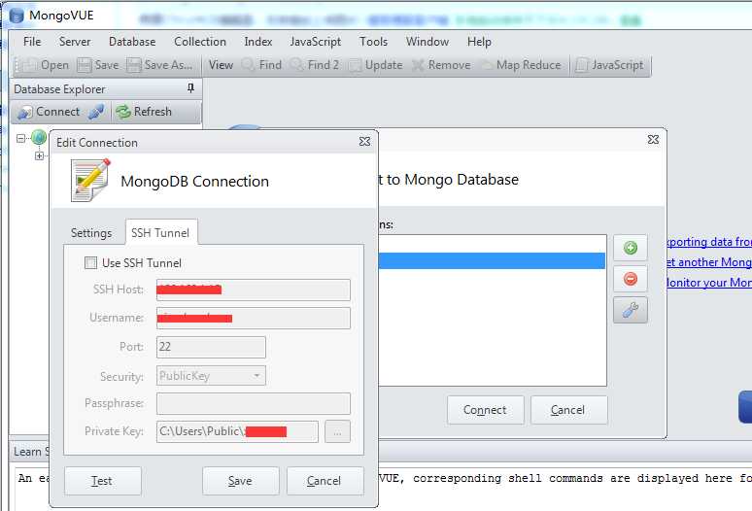Click View in the toolbar
Image resolution: width=752 pixels, height=511 pixels.
tap(221, 65)
